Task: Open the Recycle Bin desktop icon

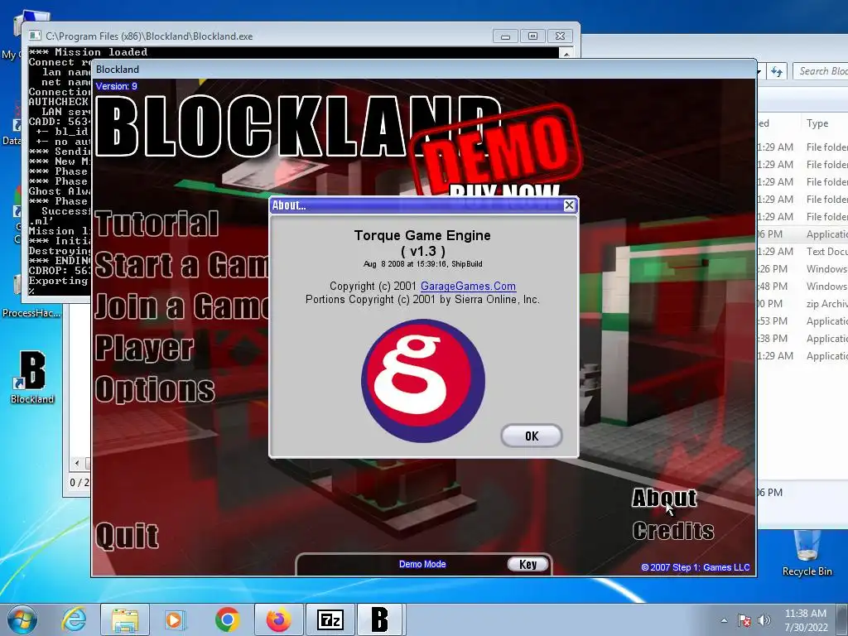Action: [807, 552]
